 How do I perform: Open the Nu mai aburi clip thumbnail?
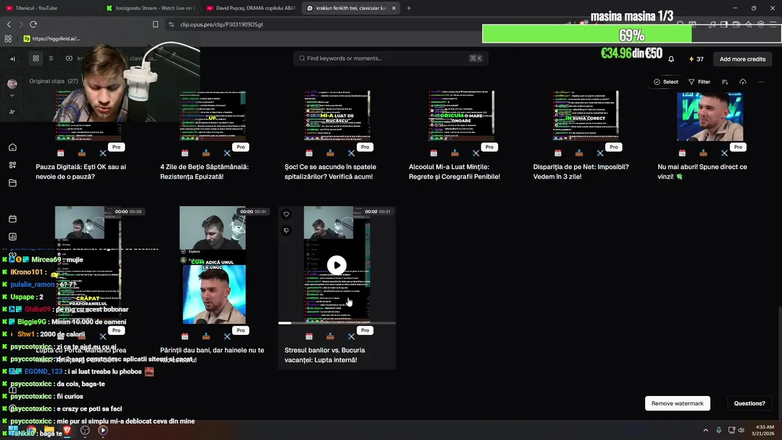pos(710,116)
